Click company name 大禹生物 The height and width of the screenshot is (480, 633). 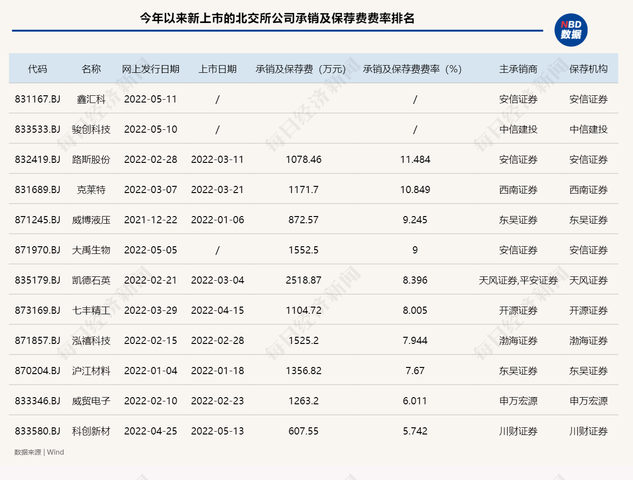(x=91, y=250)
